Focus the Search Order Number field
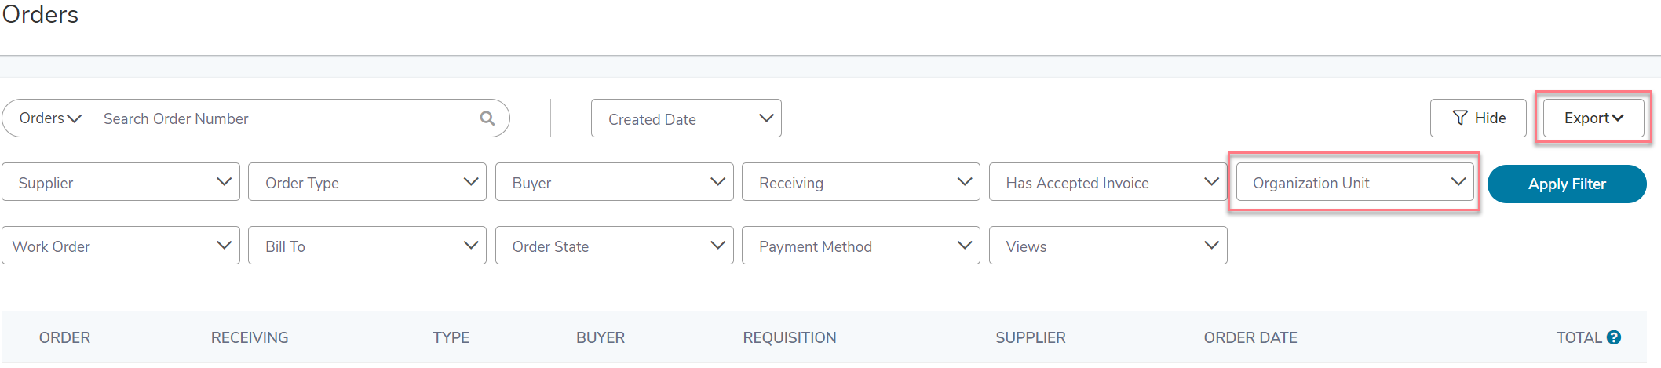 287,118
